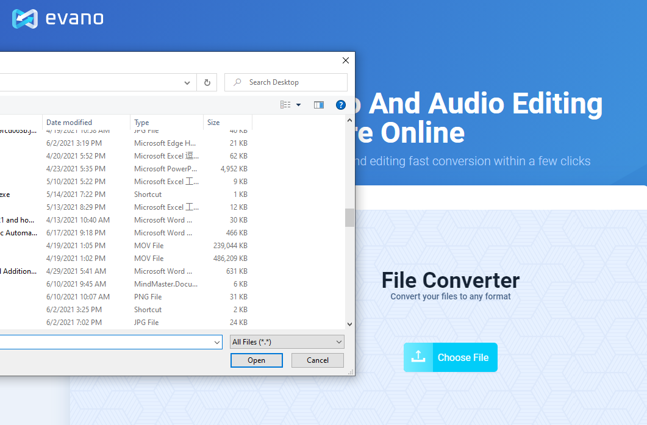Refresh the Desktop folder listing
The image size is (647, 425).
point(207,82)
